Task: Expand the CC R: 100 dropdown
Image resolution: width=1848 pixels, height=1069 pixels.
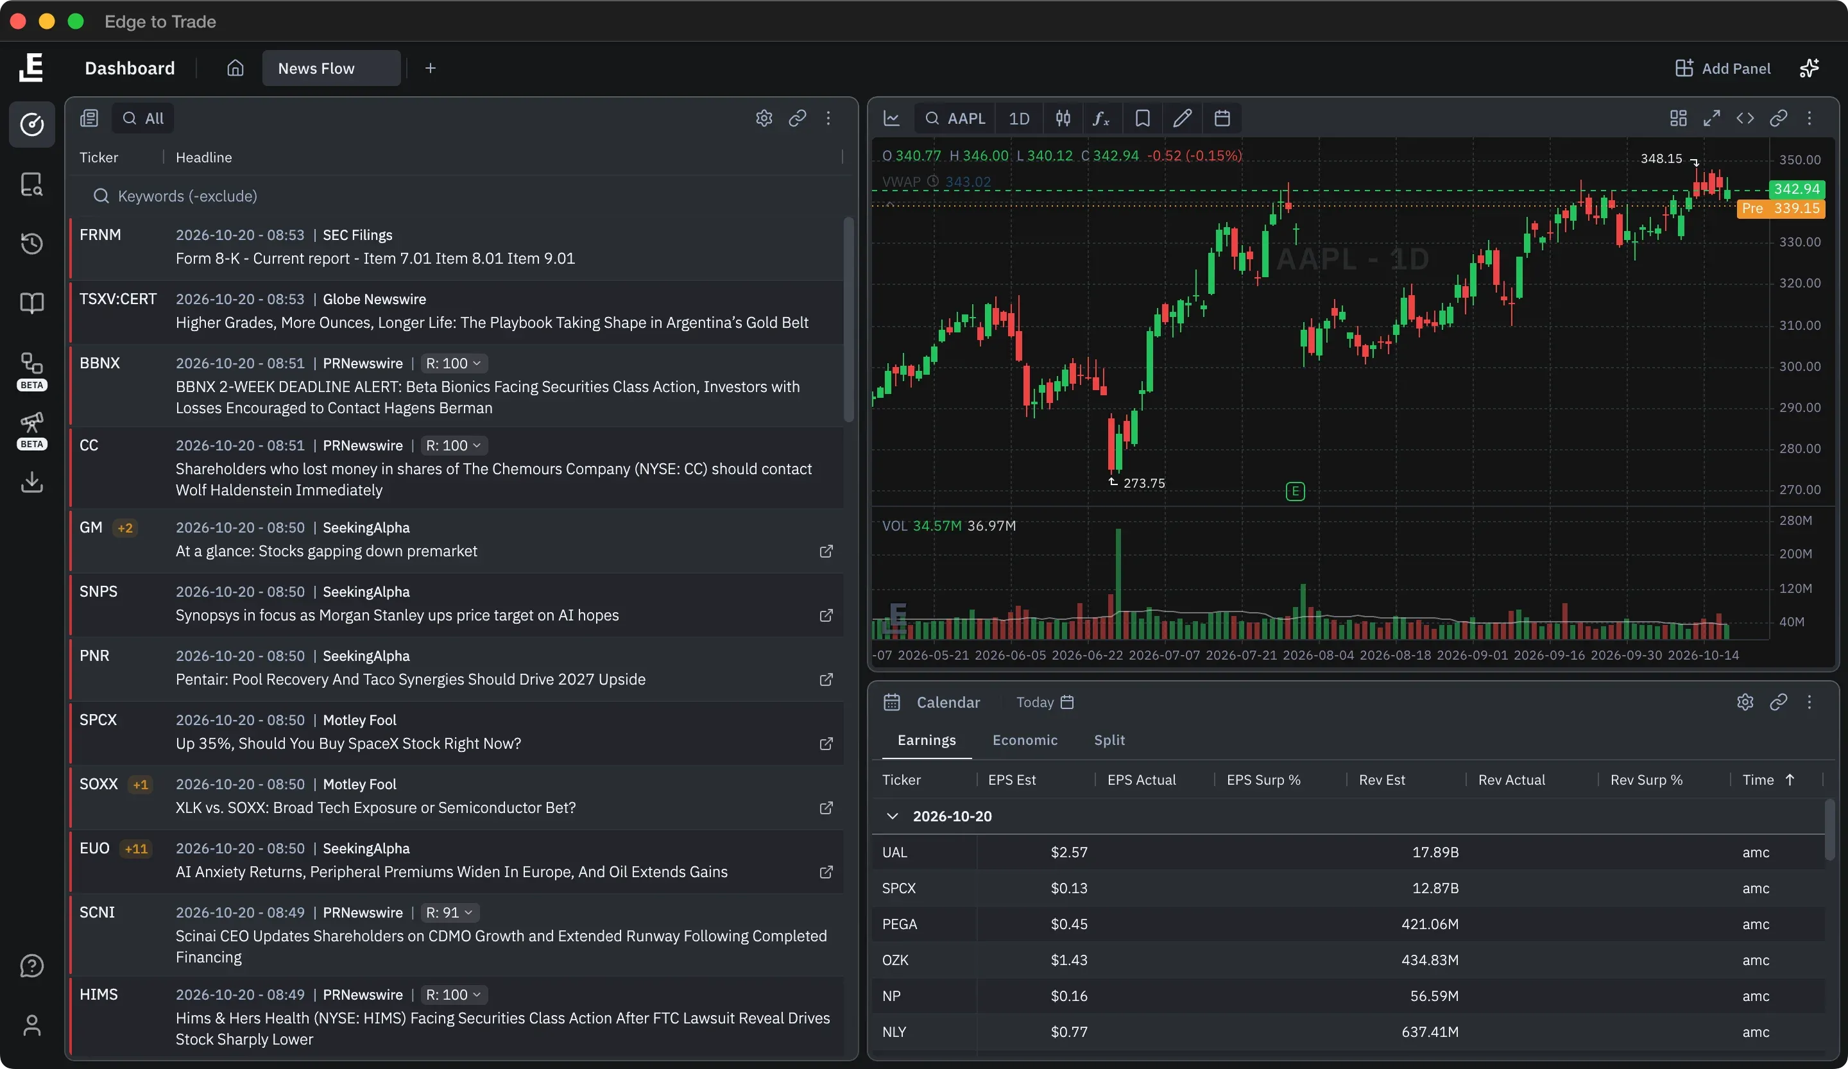Action: click(454, 445)
